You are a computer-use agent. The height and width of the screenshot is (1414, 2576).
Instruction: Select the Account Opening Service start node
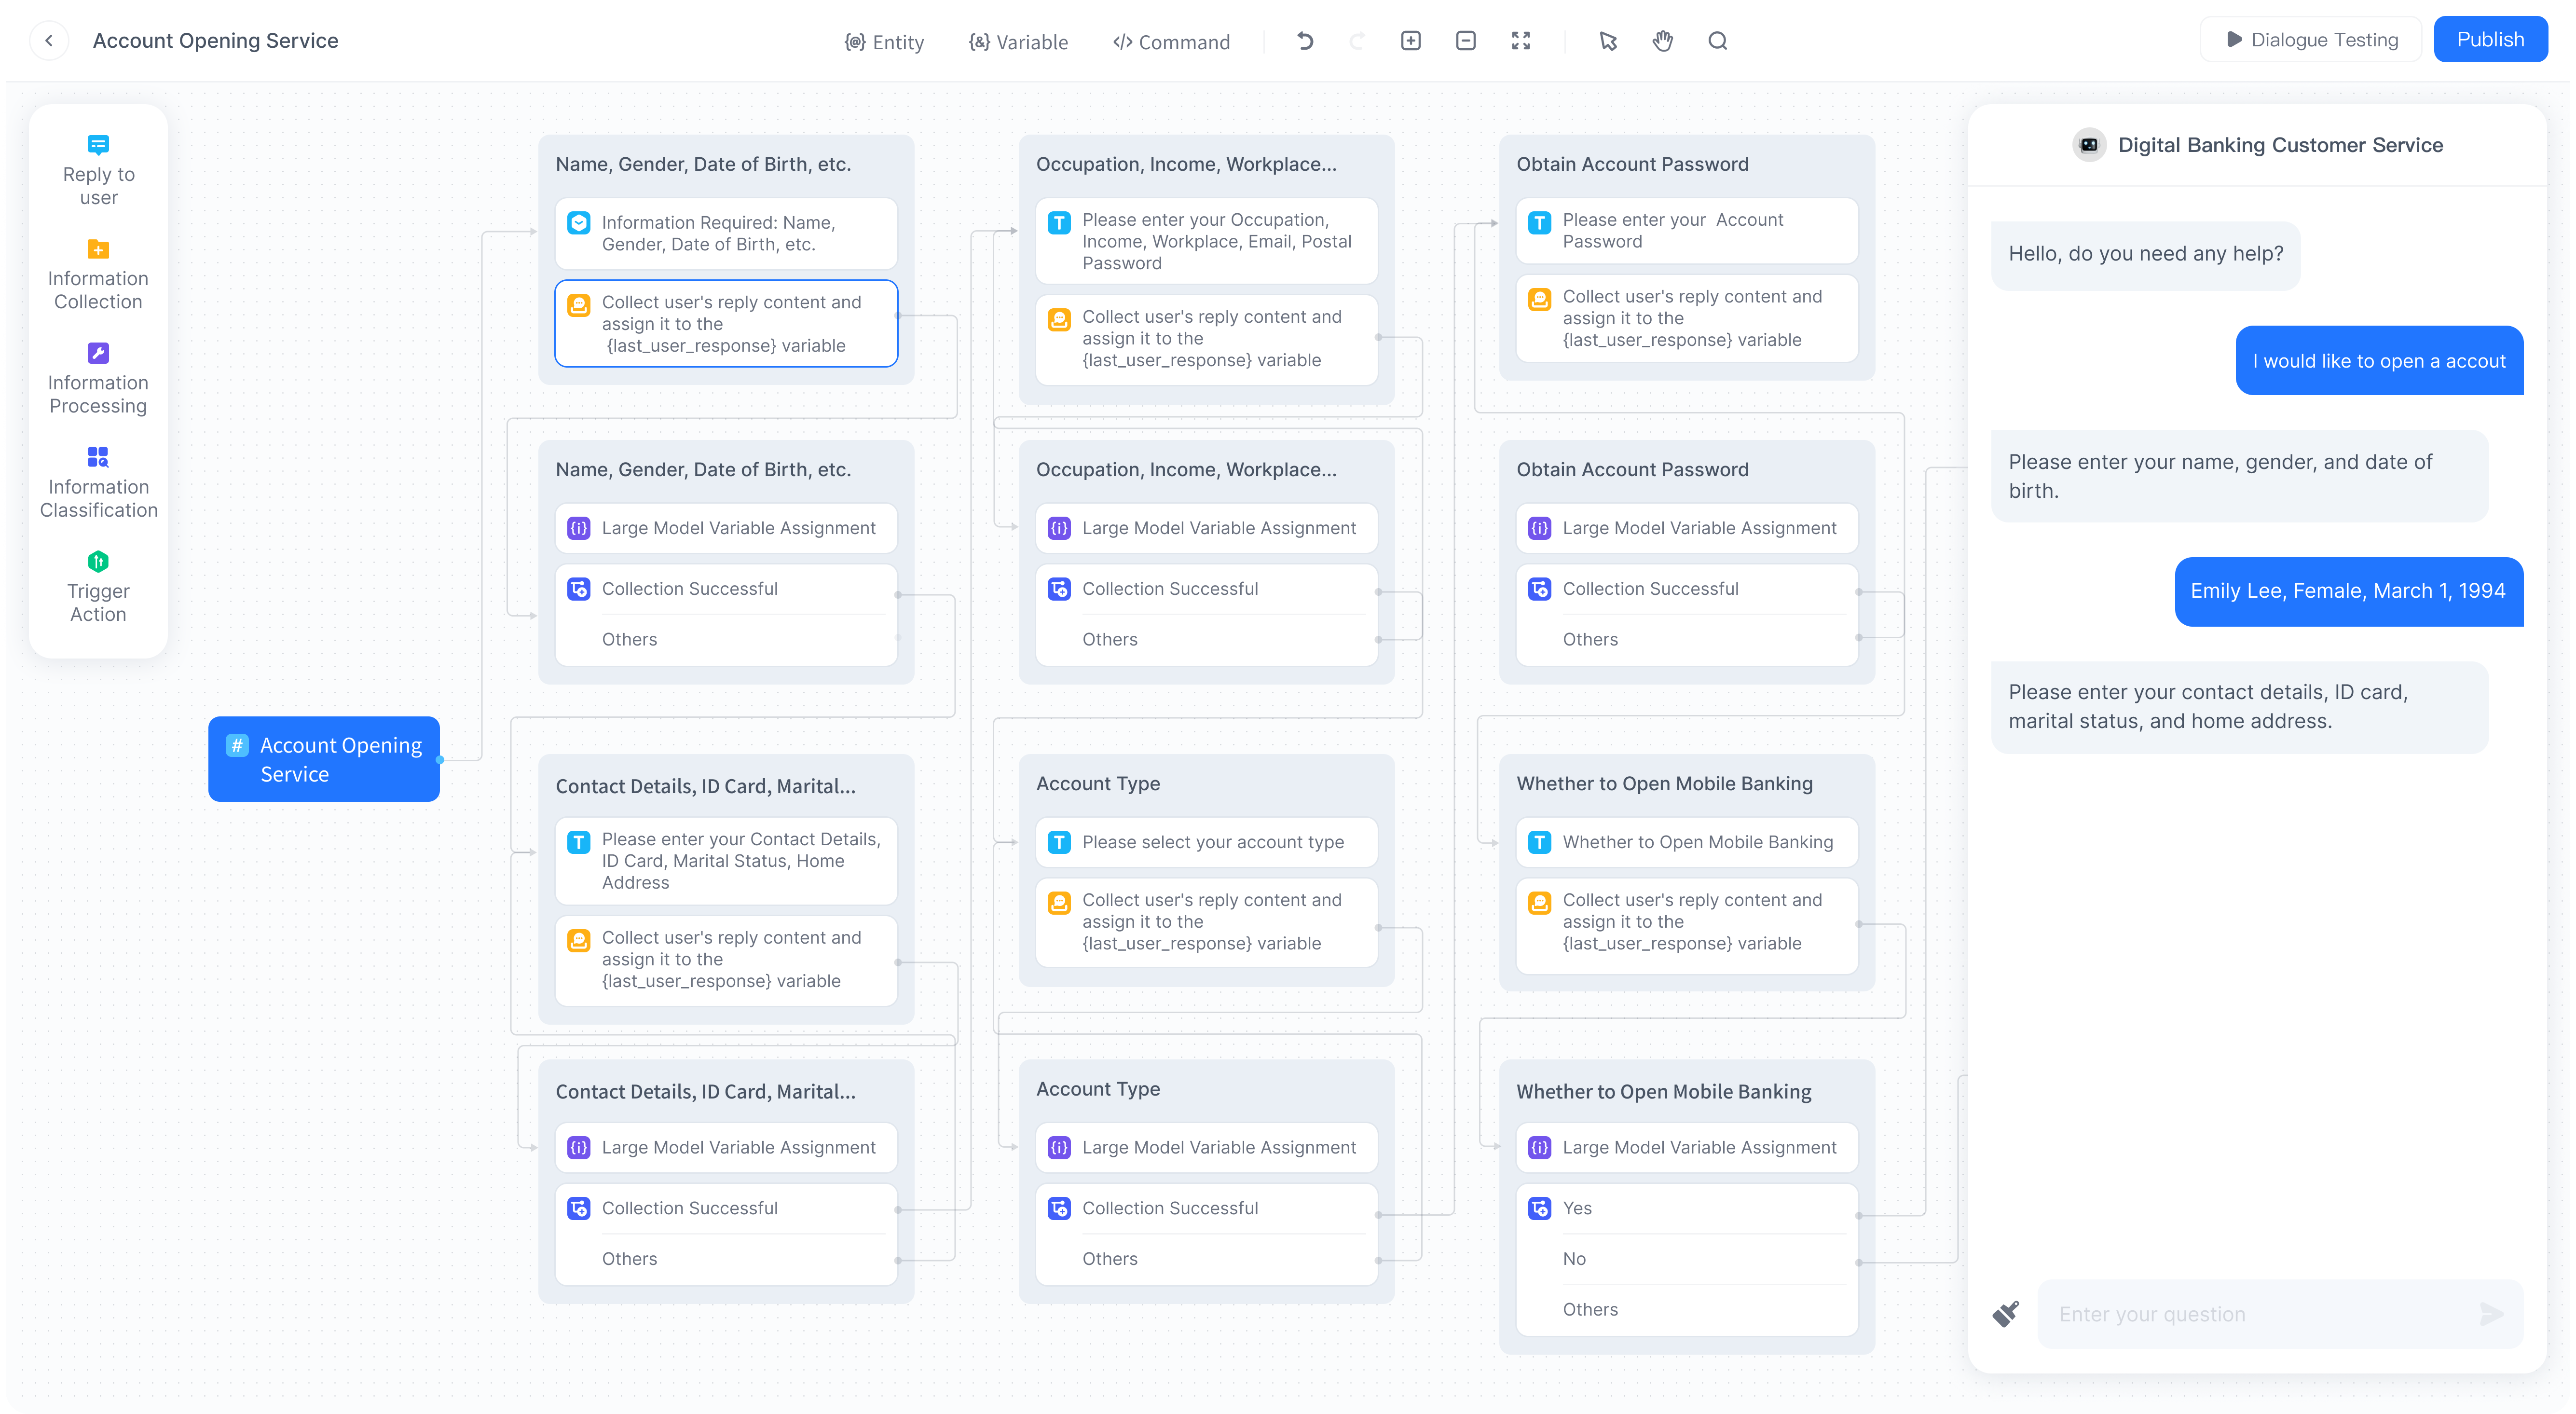click(324, 759)
